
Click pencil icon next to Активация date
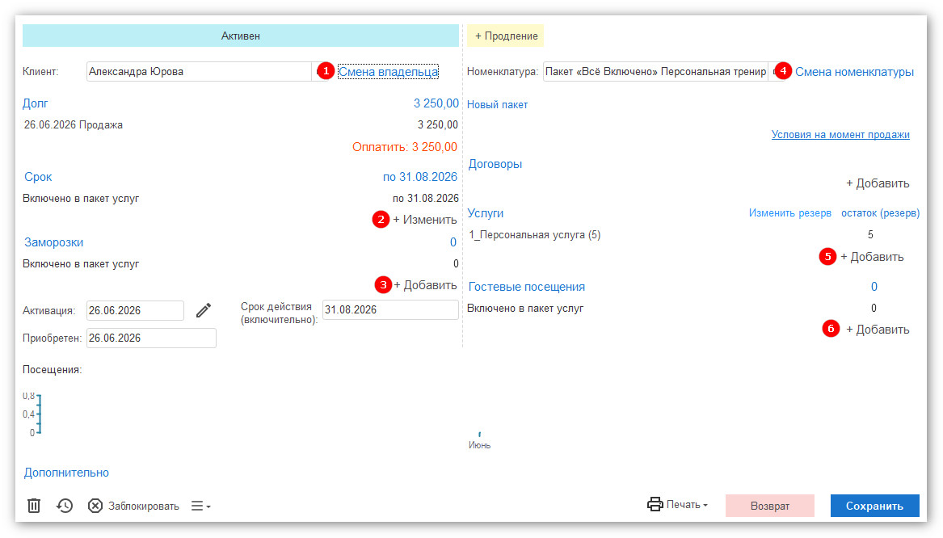(204, 310)
